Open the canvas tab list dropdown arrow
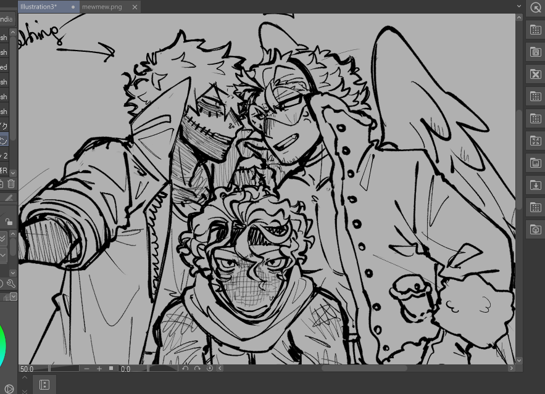 tap(519, 6)
